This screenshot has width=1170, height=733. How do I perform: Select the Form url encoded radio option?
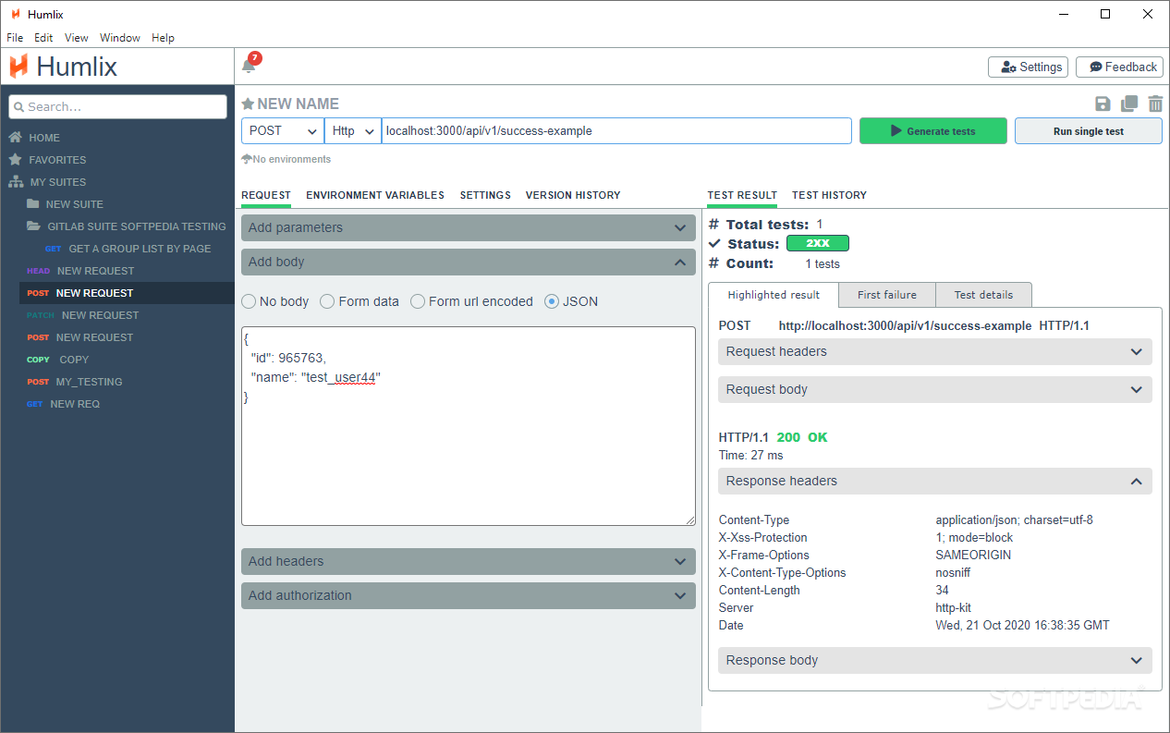coord(418,301)
